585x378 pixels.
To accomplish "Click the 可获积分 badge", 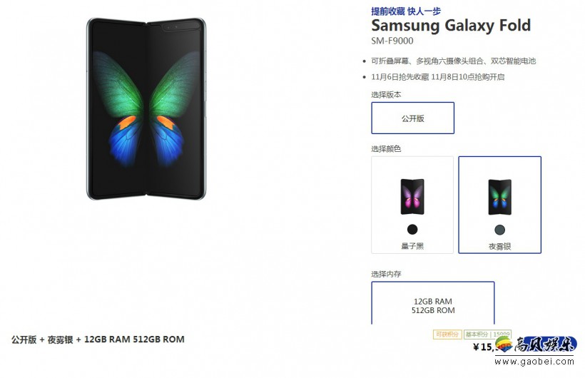I will 447,334.
